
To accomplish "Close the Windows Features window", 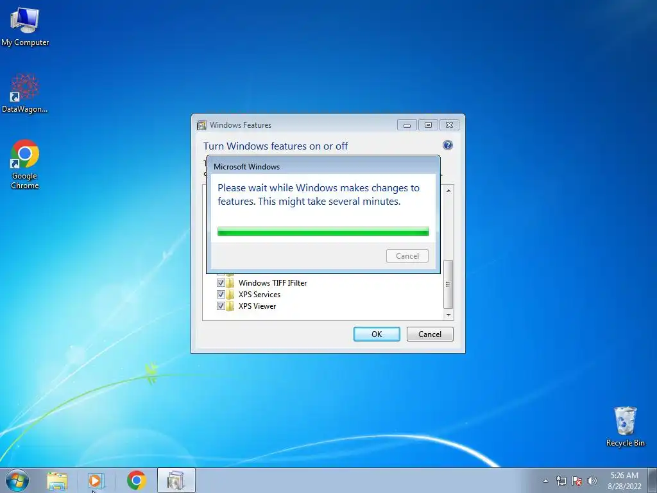I will (x=449, y=125).
